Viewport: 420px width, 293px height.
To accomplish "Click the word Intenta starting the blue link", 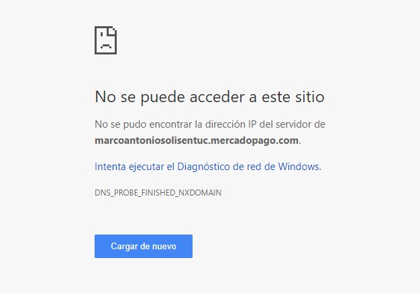I will tap(110, 167).
